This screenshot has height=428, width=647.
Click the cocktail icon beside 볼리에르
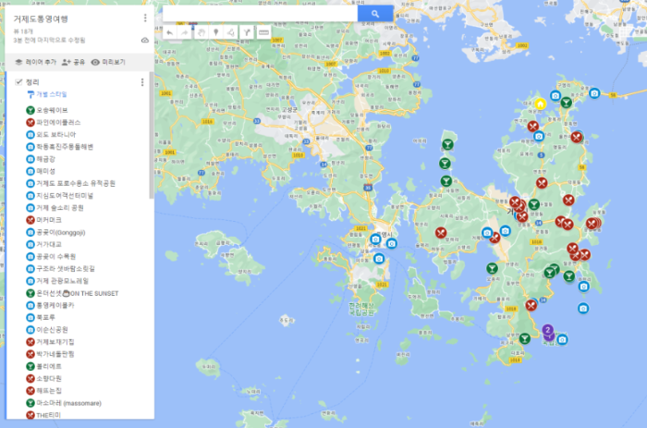31,366
